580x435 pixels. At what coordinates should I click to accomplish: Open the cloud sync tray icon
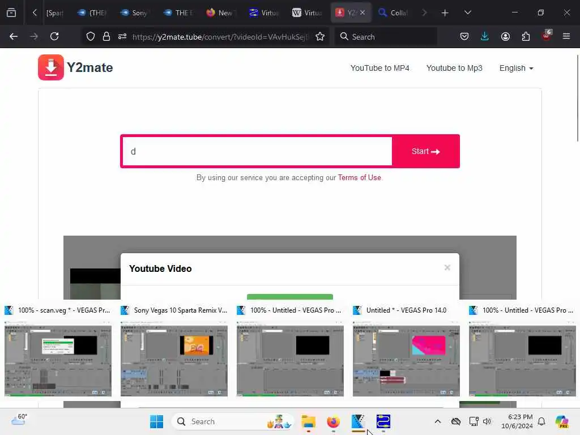[456, 421]
